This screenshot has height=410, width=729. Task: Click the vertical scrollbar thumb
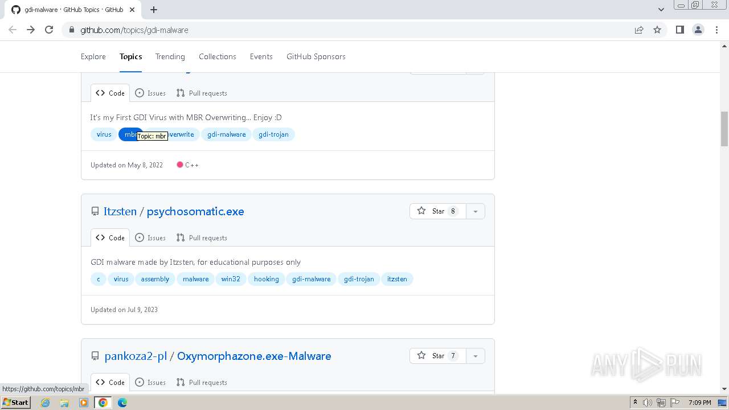pos(724,129)
